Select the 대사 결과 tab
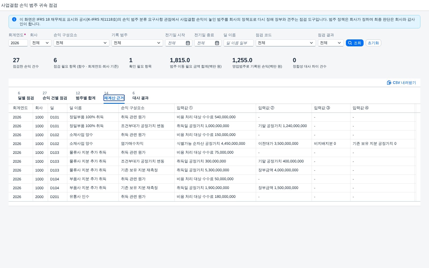The height and width of the screenshot is (268, 429). tap(140, 98)
